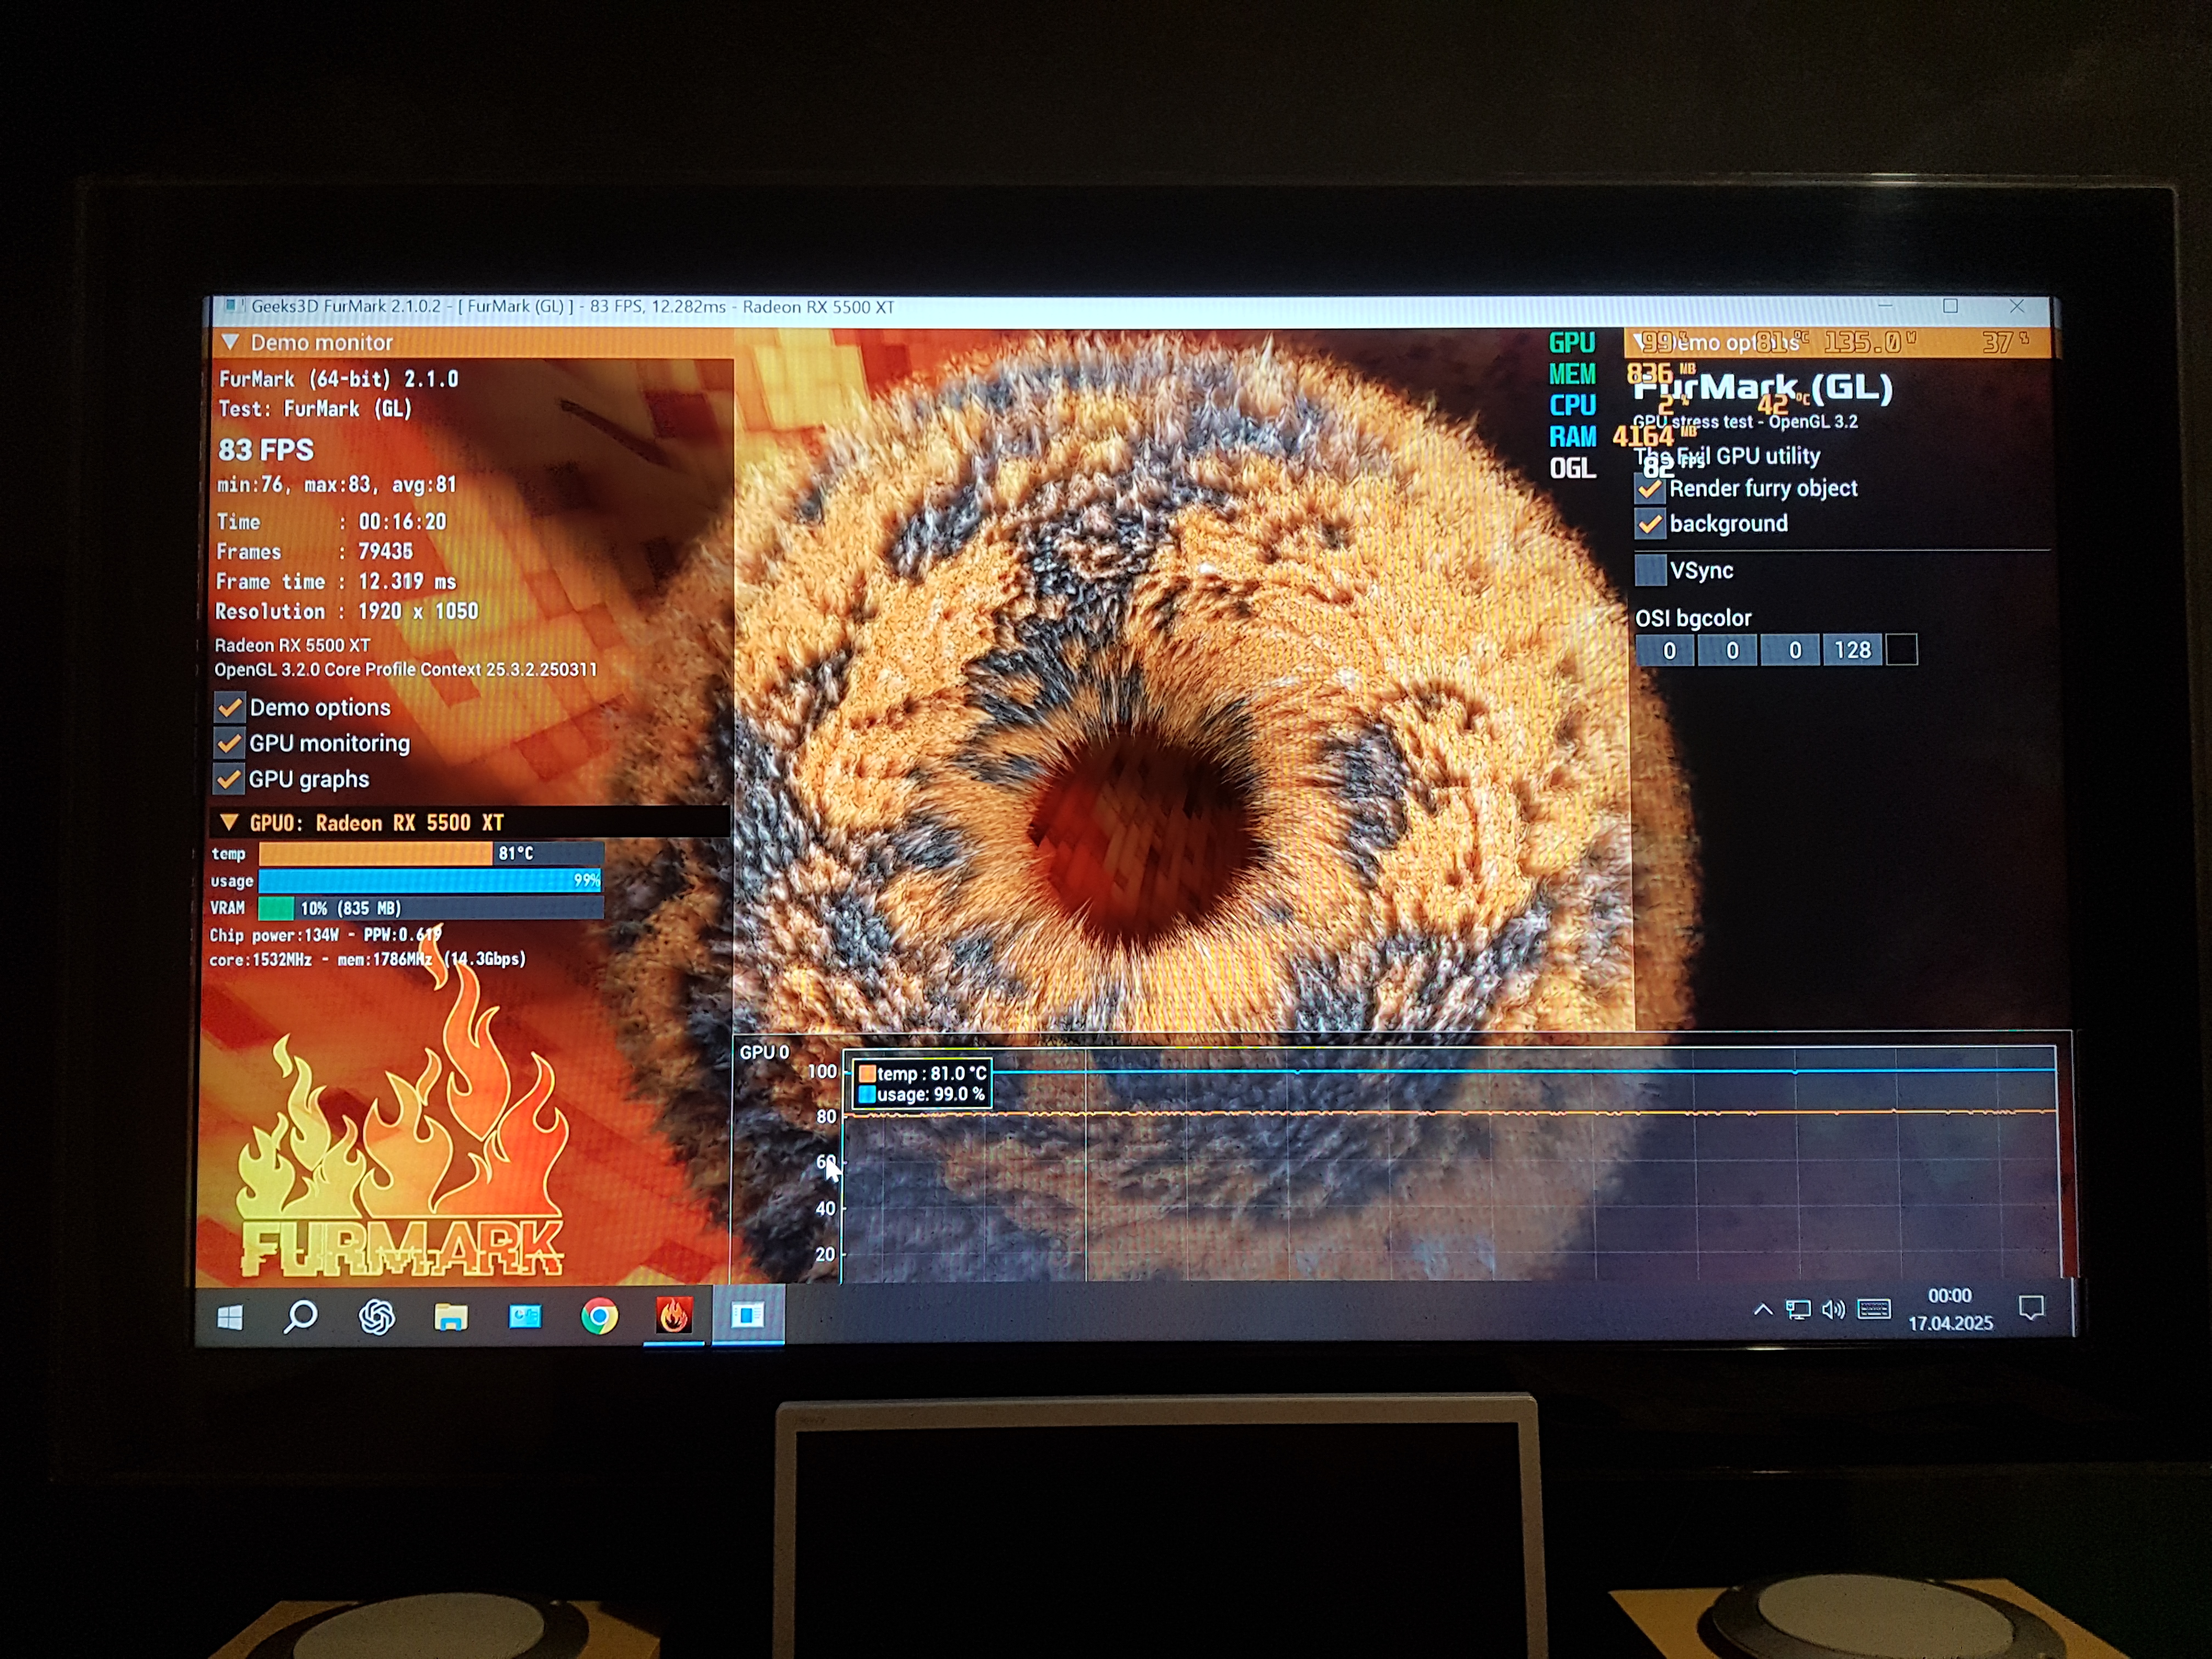The image size is (2212, 1659).
Task: Show hidden system tray icons chevron
Action: click(x=1763, y=1309)
